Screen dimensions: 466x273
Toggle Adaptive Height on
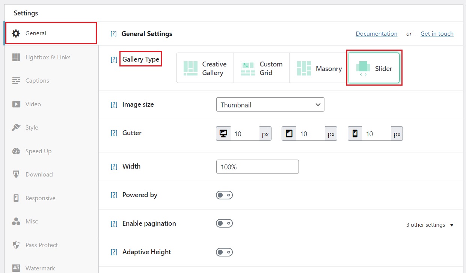pyautogui.click(x=224, y=252)
